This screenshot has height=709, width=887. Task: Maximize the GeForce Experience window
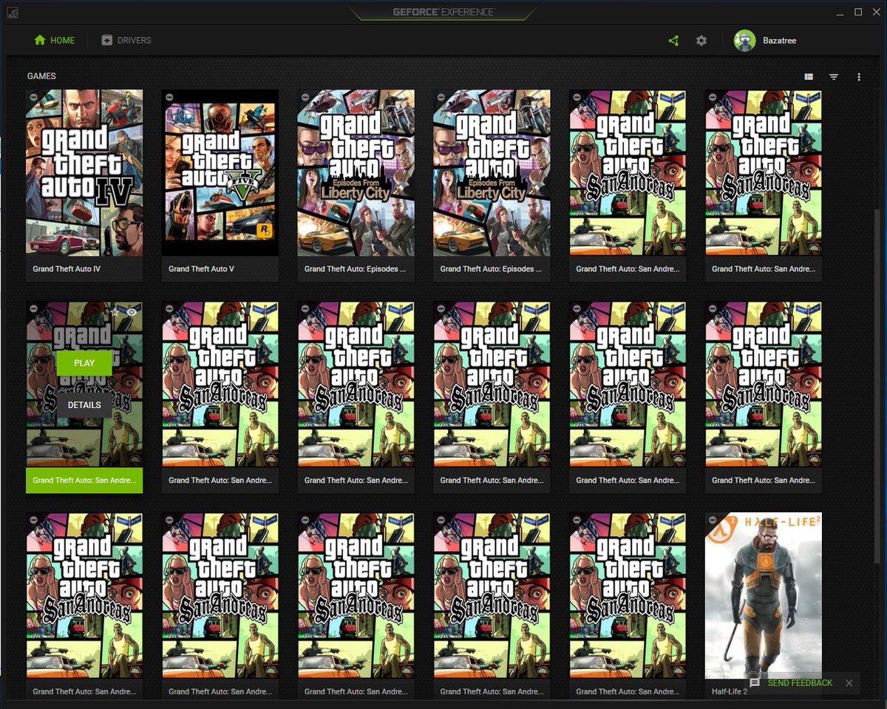[858, 13]
